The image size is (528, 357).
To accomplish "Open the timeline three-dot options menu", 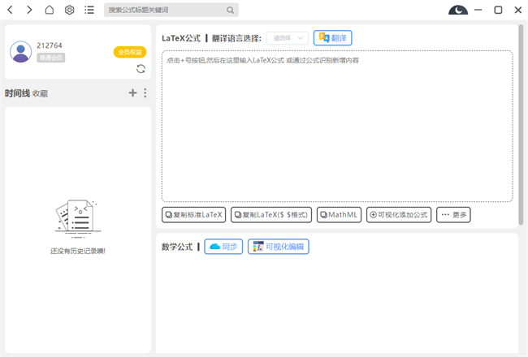I will point(145,93).
